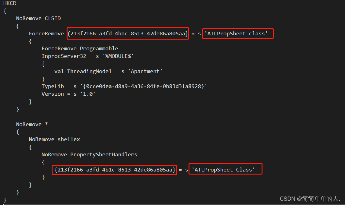Viewport: 345px width, 205px height.
Task: Place cursor on NoRemove CLSID line
Action: click(38, 18)
